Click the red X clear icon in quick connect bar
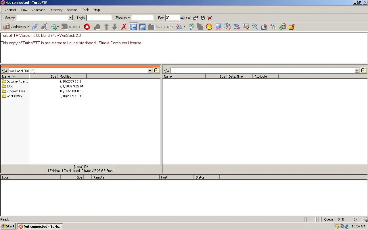The width and height of the screenshot is (368, 230). (210, 18)
